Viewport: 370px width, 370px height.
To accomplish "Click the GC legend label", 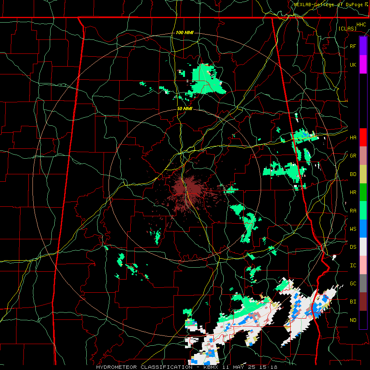I will pos(353,284).
